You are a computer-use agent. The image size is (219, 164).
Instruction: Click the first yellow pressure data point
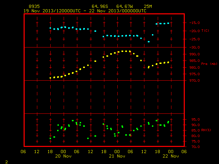coord(50,78)
